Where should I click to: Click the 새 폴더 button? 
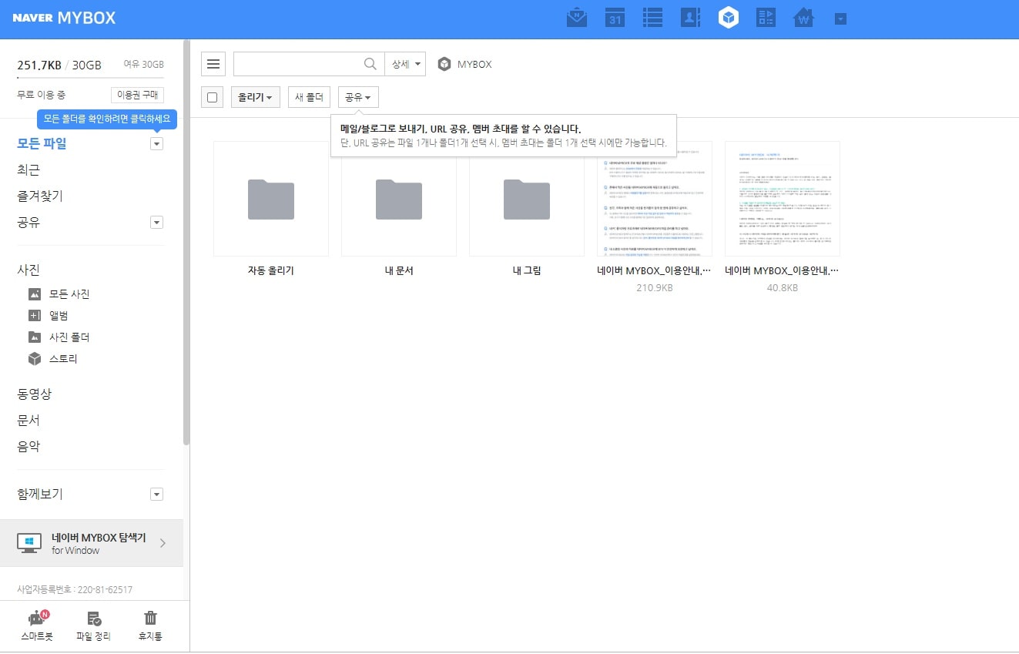coord(309,97)
